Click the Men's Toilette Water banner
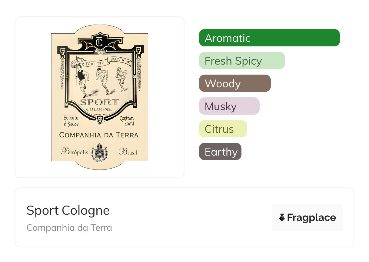 (101, 62)
